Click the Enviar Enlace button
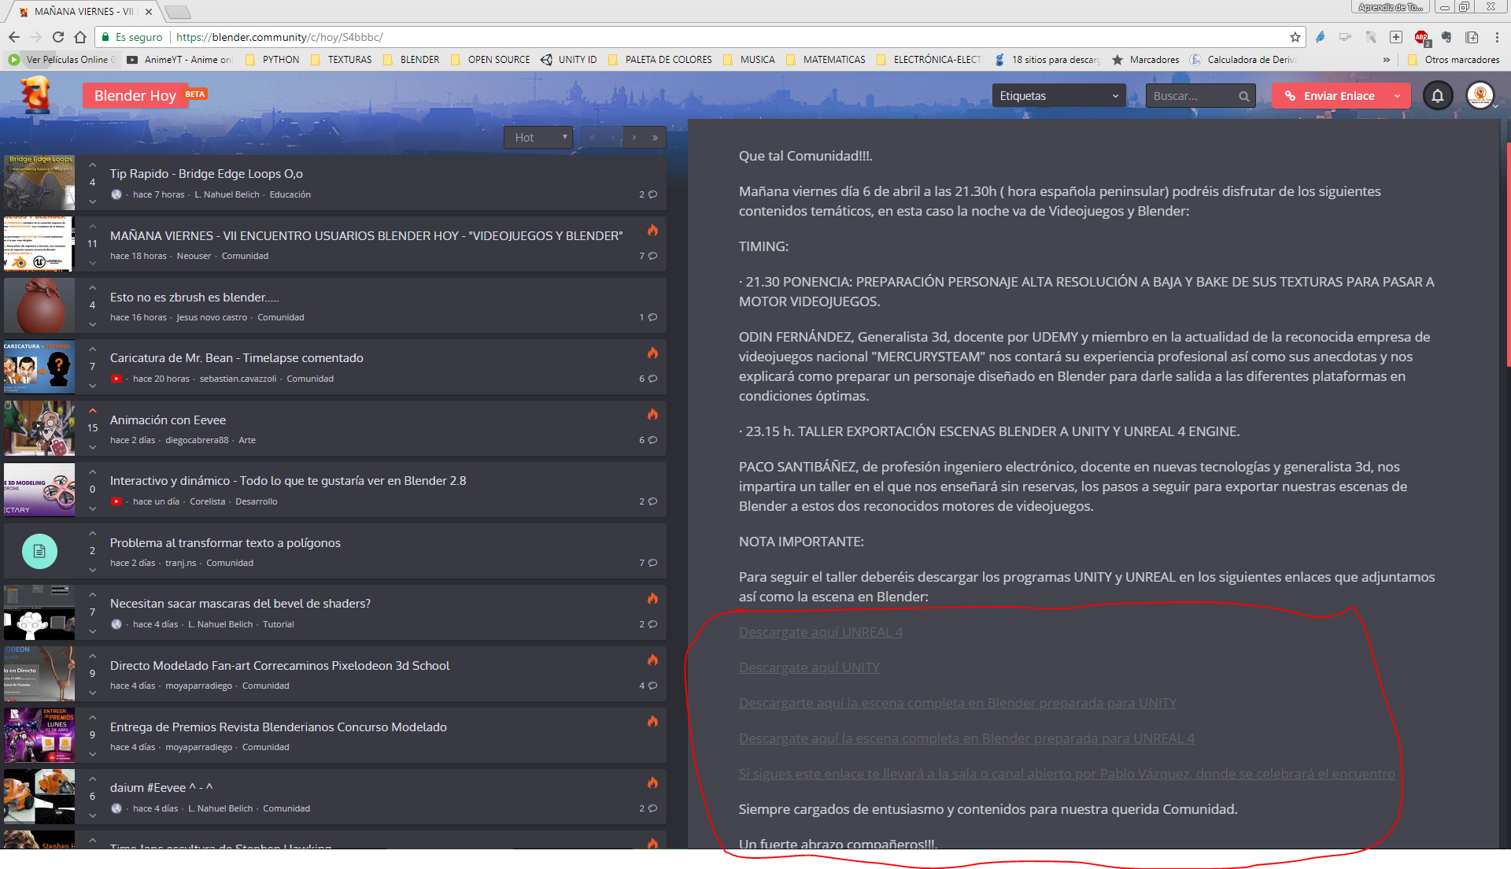 tap(1329, 96)
